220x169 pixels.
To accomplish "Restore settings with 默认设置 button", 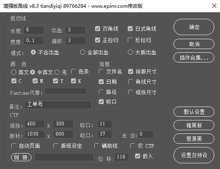I will coord(194,112).
